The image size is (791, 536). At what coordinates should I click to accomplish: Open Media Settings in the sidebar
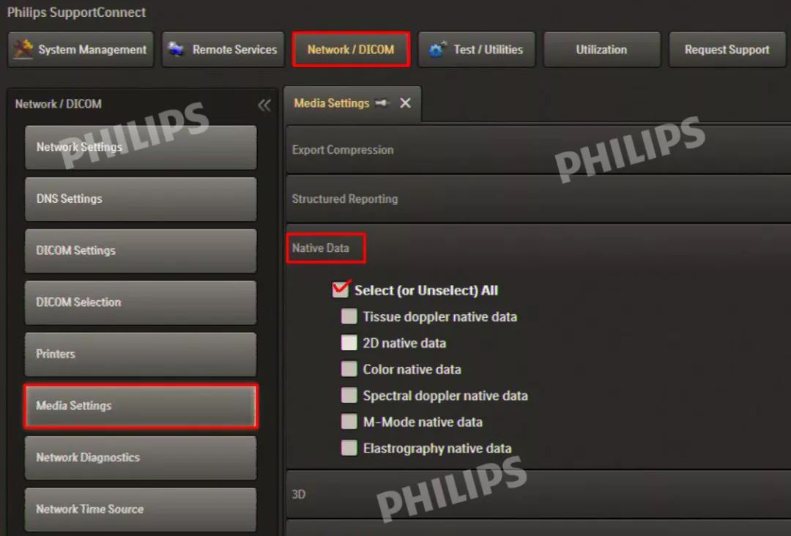click(x=141, y=406)
